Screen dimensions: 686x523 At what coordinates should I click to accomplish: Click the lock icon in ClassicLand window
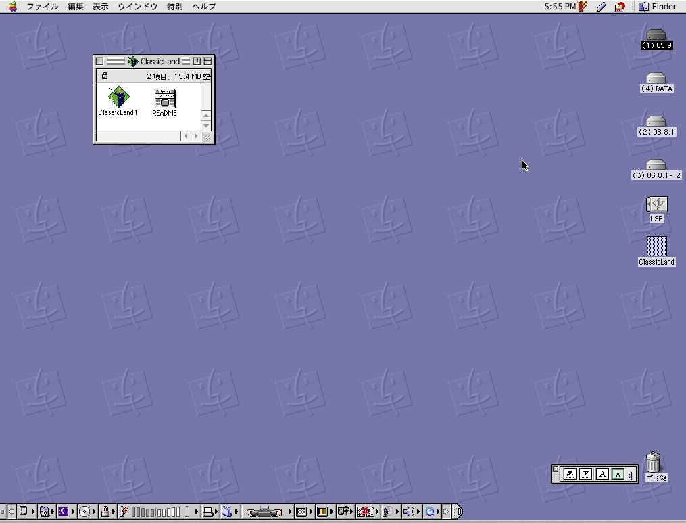coord(105,76)
